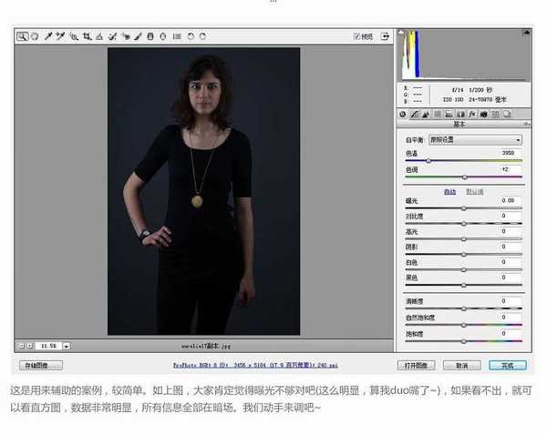Open the zoom level dropdown arrow

click(x=67, y=346)
